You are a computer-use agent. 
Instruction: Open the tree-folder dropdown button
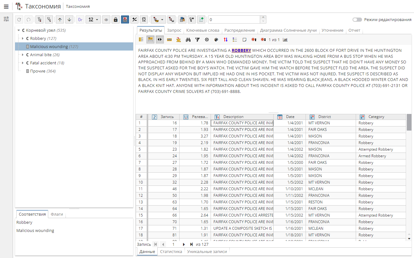[158, 19]
